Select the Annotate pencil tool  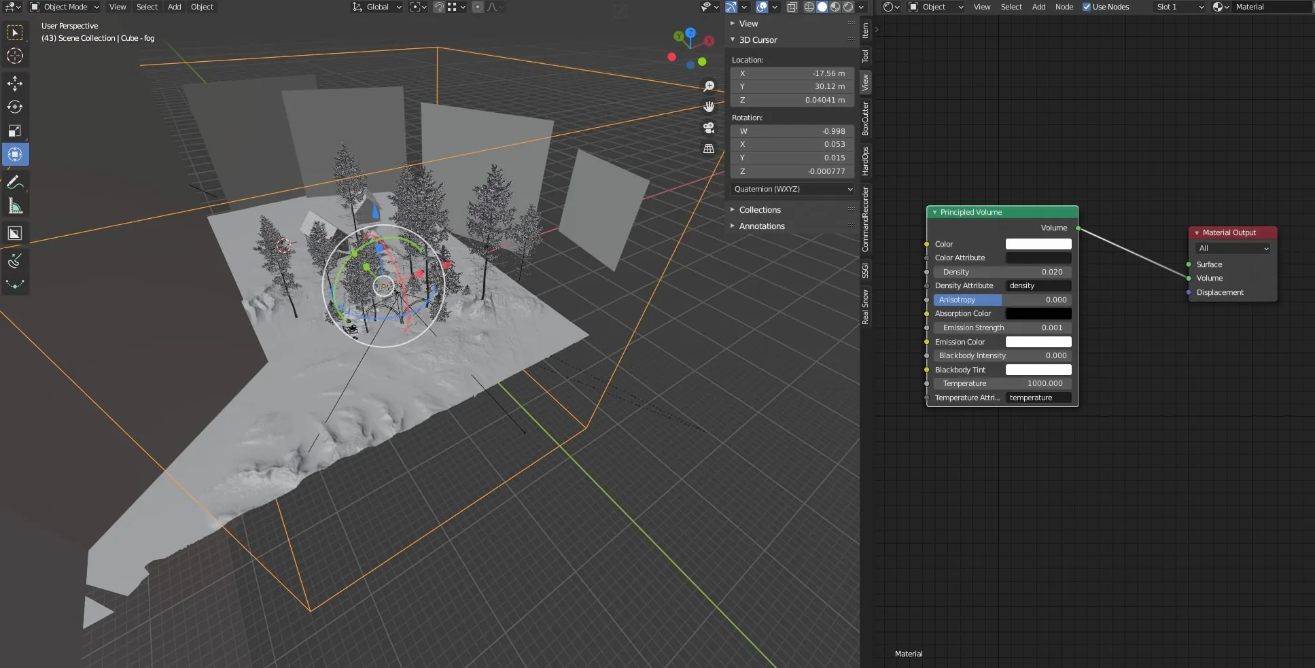(15, 182)
